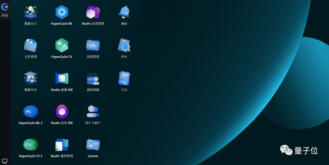The height and width of the screenshot is (165, 329).
Task: Click the 启动 launcher button
Action: click(x=5, y=10)
